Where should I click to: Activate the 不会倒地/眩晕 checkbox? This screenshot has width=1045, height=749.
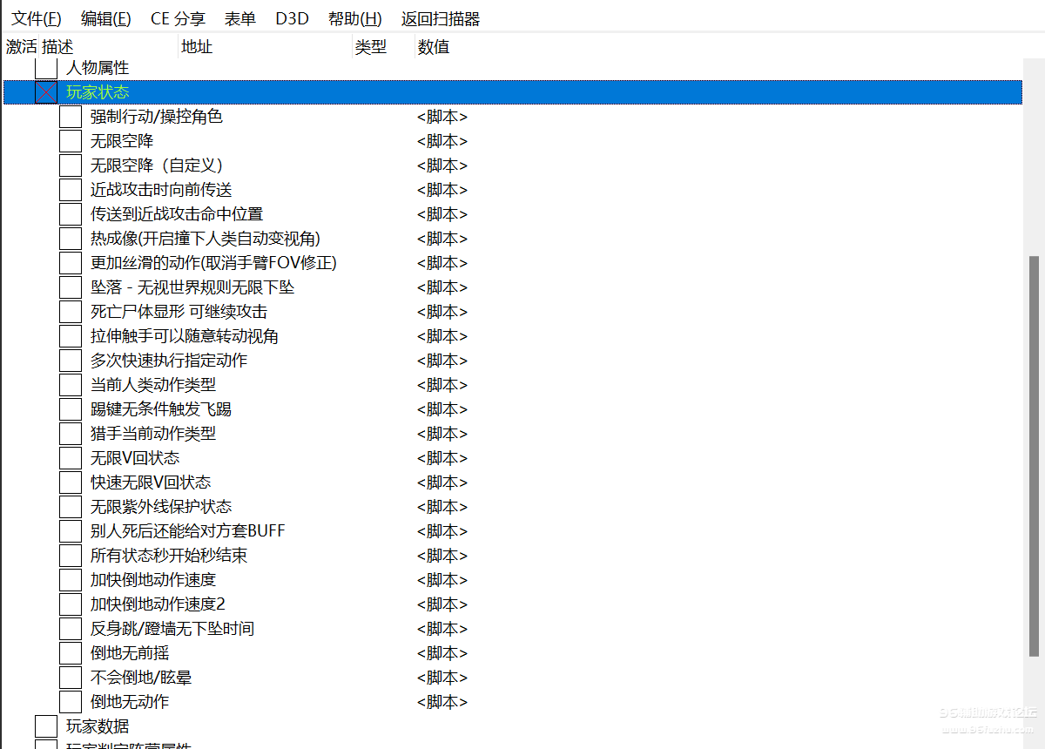pyautogui.click(x=71, y=678)
